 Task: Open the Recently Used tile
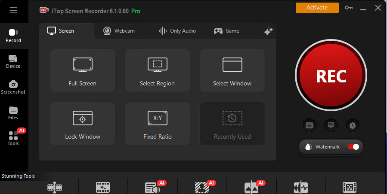coord(232,124)
